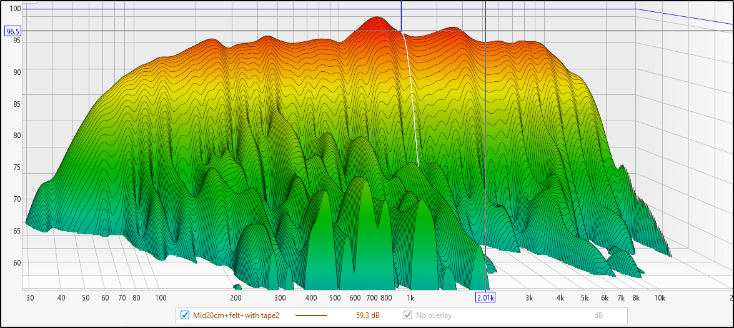Click the 500 frequency axis label
The width and height of the screenshot is (734, 328).
[335, 297]
